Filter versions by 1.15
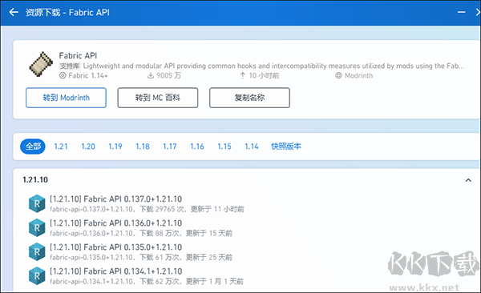 coord(224,146)
